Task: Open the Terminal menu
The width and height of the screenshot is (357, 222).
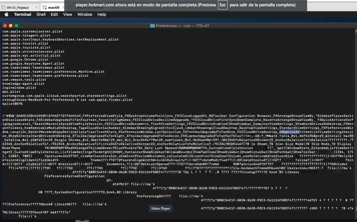Action: pos(22,14)
